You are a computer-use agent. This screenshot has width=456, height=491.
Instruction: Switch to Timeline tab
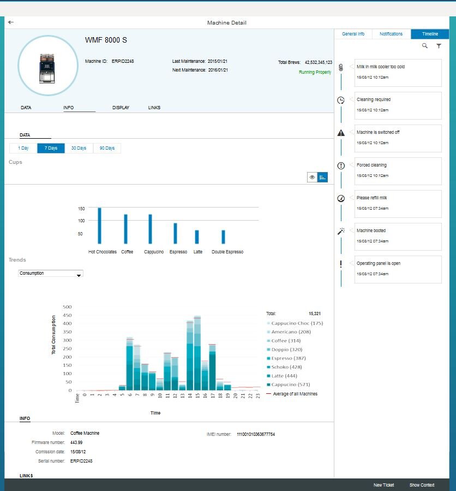[x=430, y=34]
